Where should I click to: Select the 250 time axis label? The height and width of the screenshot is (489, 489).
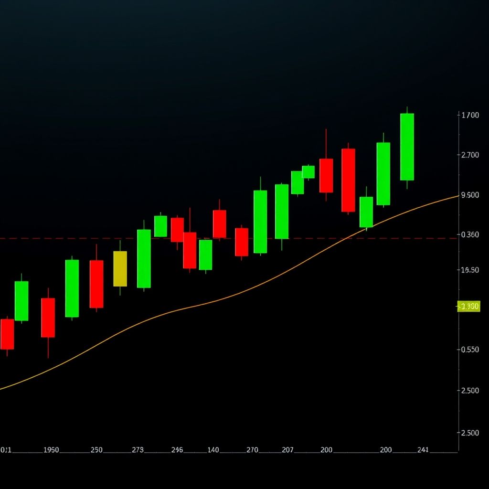96,450
